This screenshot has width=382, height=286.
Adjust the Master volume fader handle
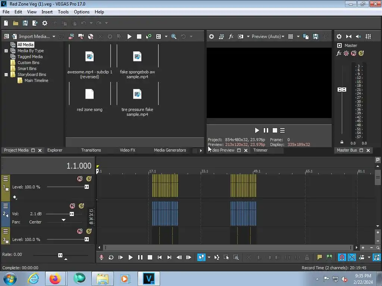click(342, 90)
